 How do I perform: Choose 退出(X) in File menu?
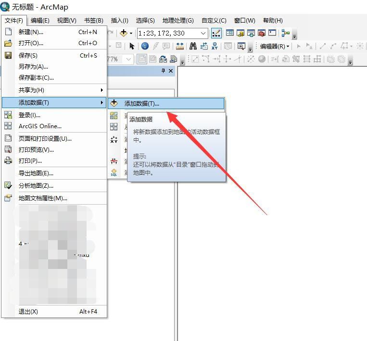[54, 312]
